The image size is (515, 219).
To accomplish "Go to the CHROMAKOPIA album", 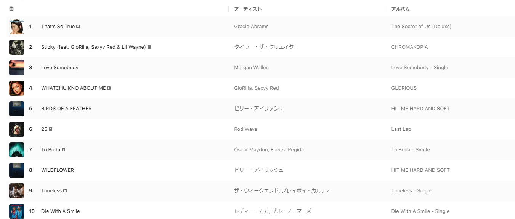I will tap(409, 47).
